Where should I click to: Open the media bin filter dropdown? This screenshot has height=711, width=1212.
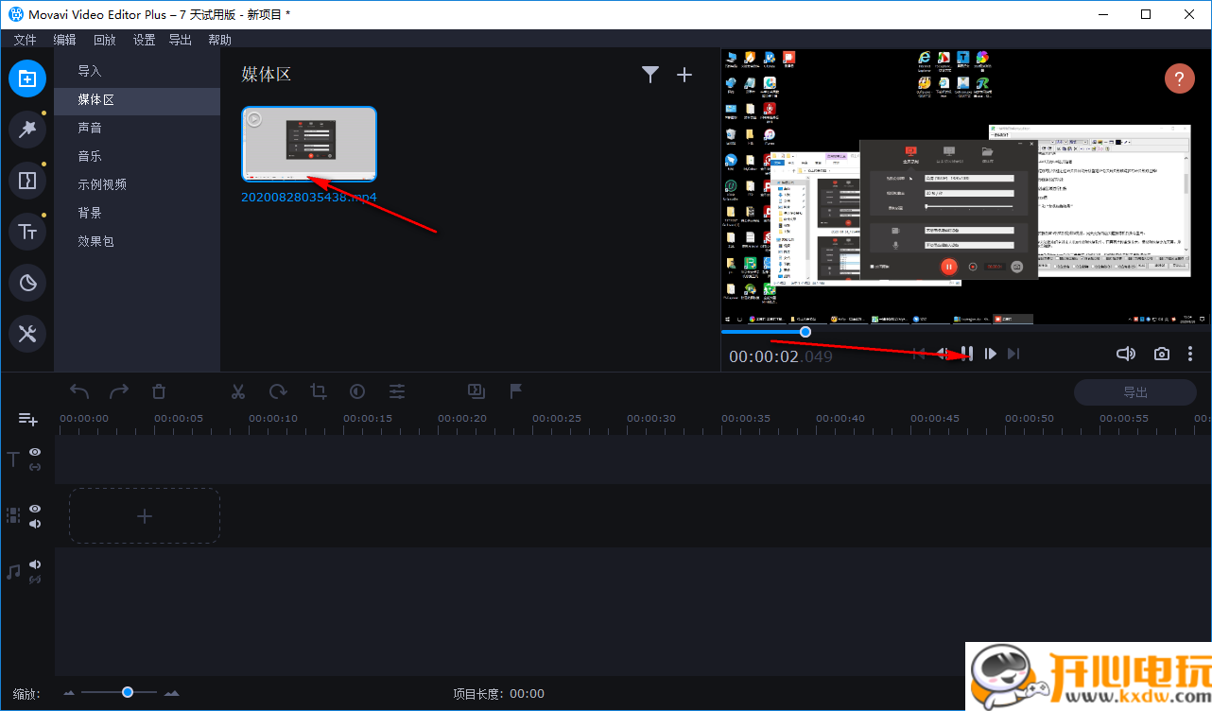[650, 75]
